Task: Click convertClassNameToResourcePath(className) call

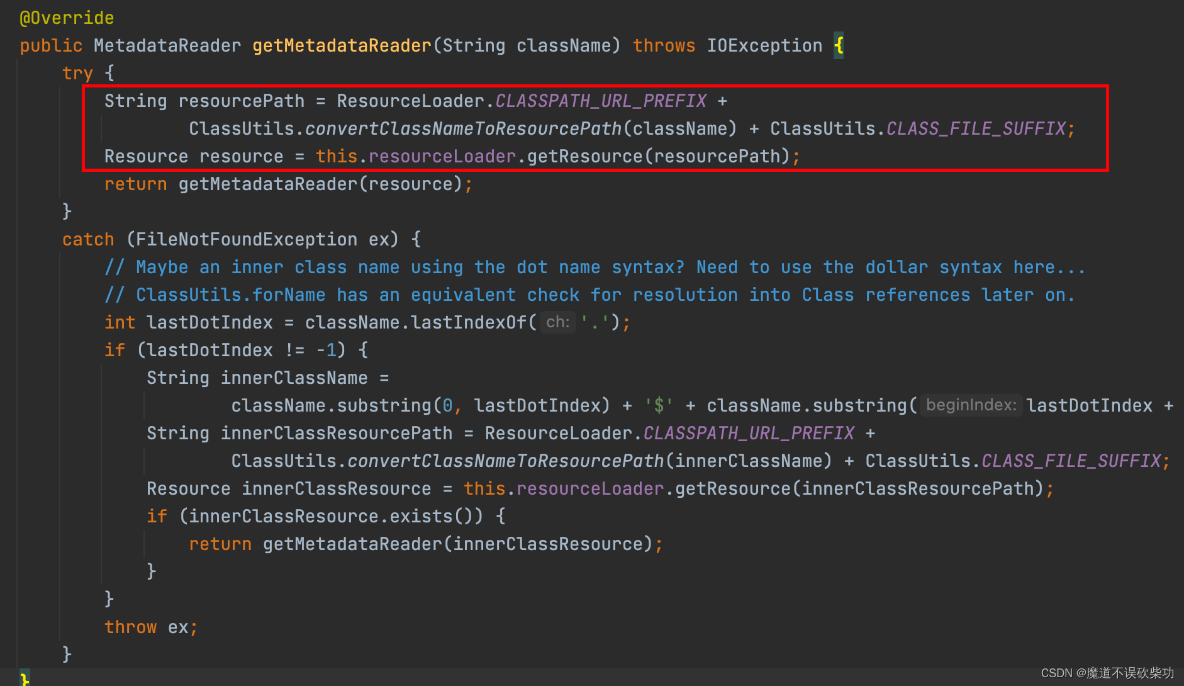Action: (x=520, y=128)
